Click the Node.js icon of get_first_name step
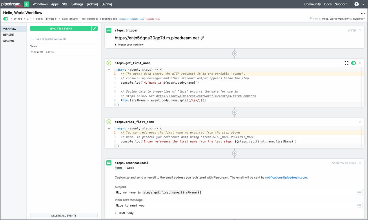The width and height of the screenshot is (368, 220). 109,63
